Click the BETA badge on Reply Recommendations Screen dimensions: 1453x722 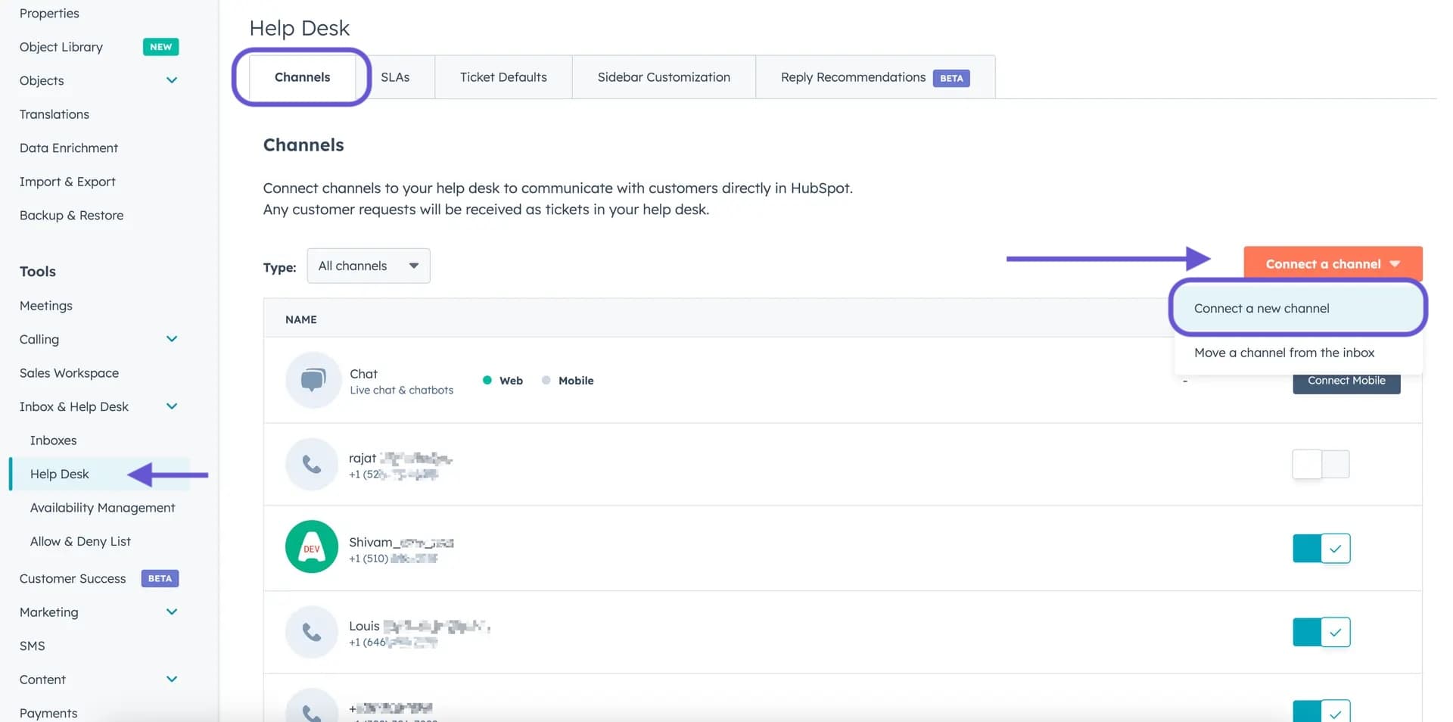tap(951, 78)
